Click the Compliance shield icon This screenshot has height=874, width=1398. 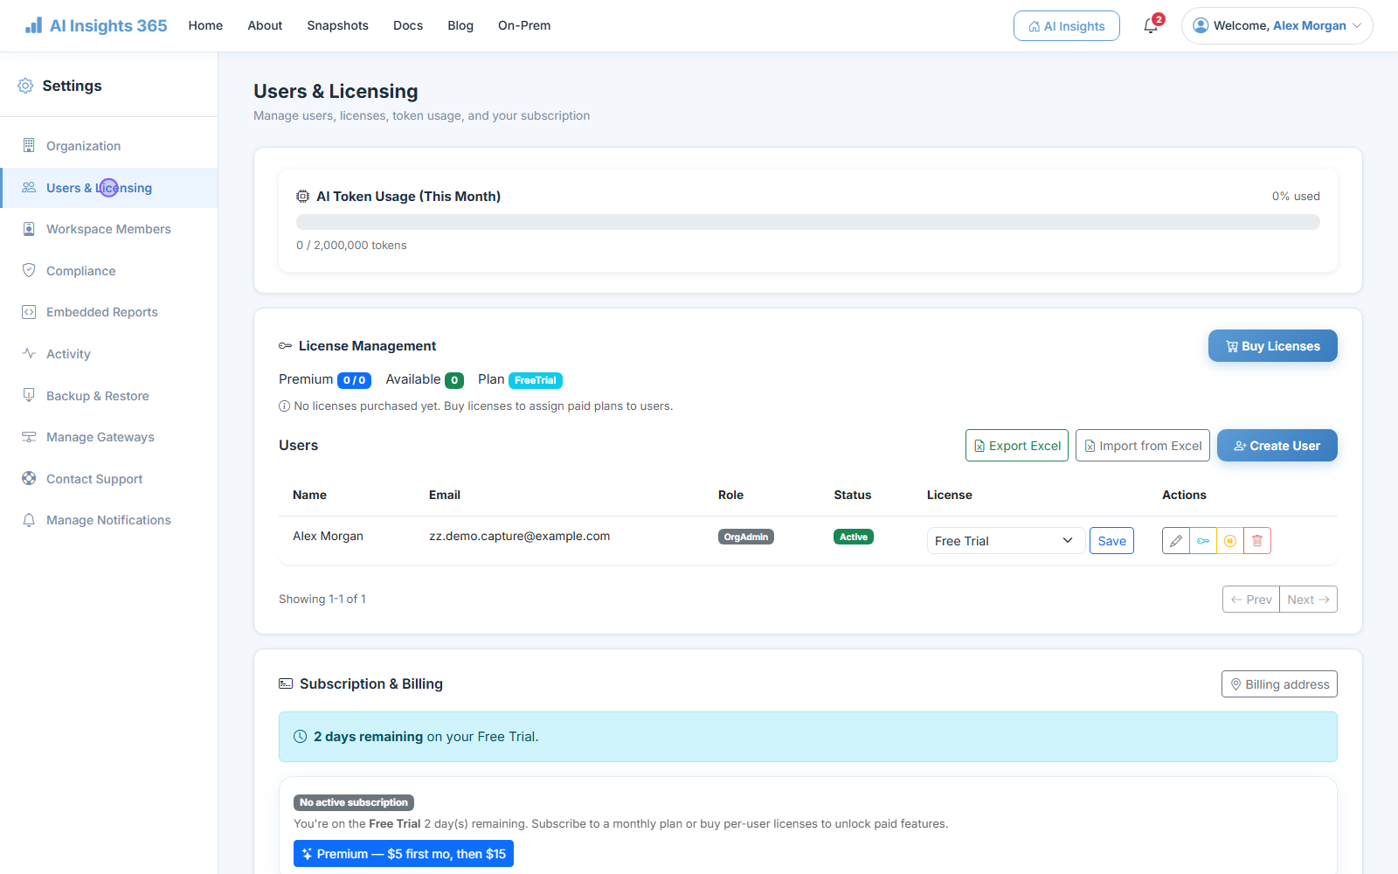pos(29,270)
